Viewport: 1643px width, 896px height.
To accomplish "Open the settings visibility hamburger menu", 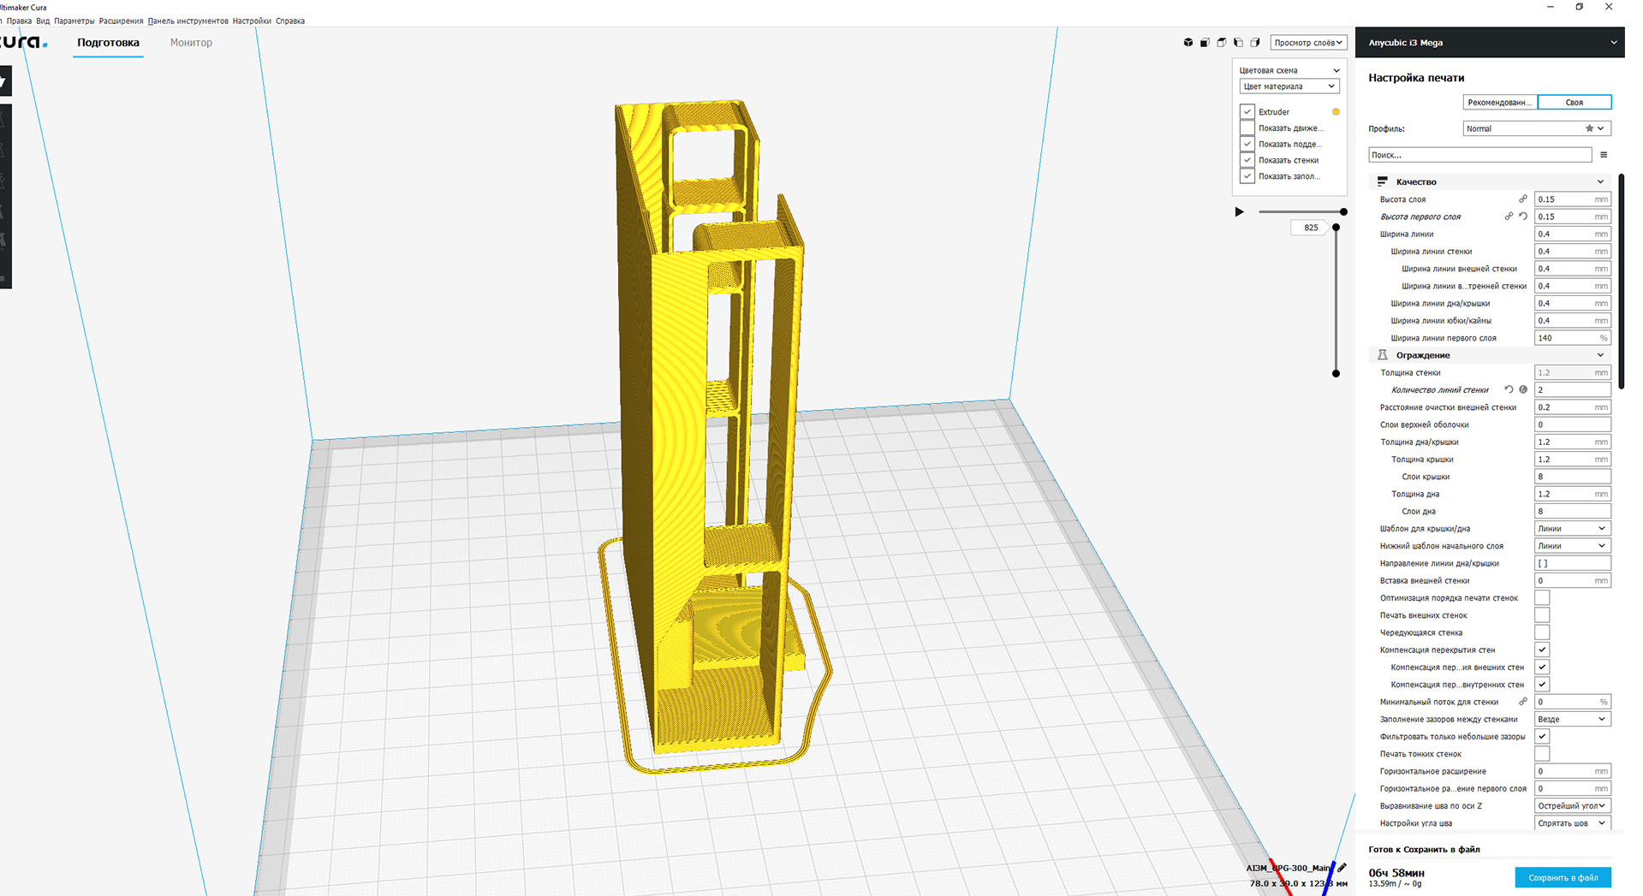I will 1604,155.
